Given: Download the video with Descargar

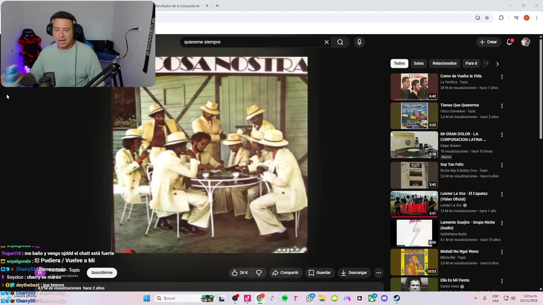Looking at the screenshot, I should coord(354,273).
